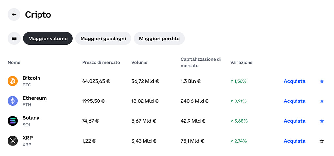The height and width of the screenshot is (156, 334).
Task: Sort by Capitalizzazione di mercato header
Action: (x=201, y=62)
